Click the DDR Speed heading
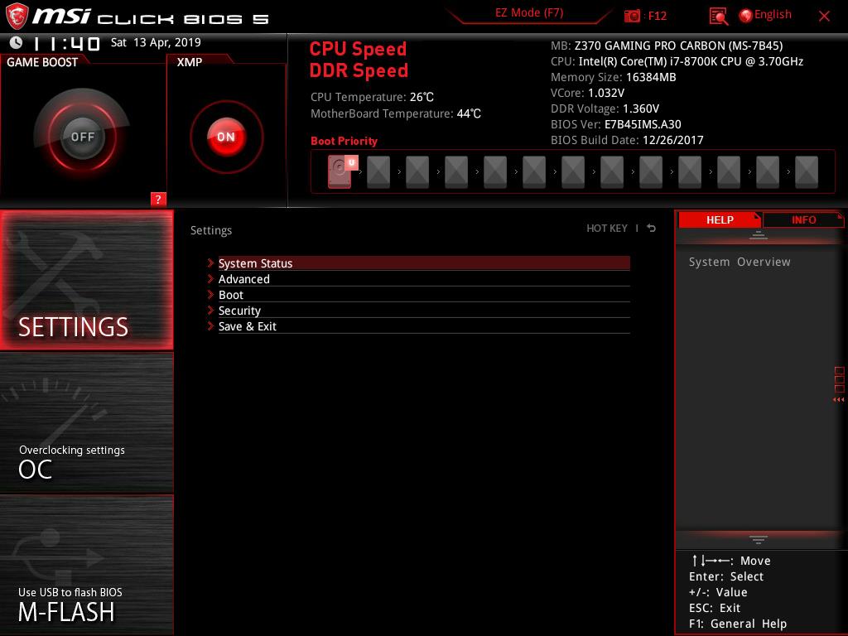This screenshot has width=848, height=636. pos(359,71)
